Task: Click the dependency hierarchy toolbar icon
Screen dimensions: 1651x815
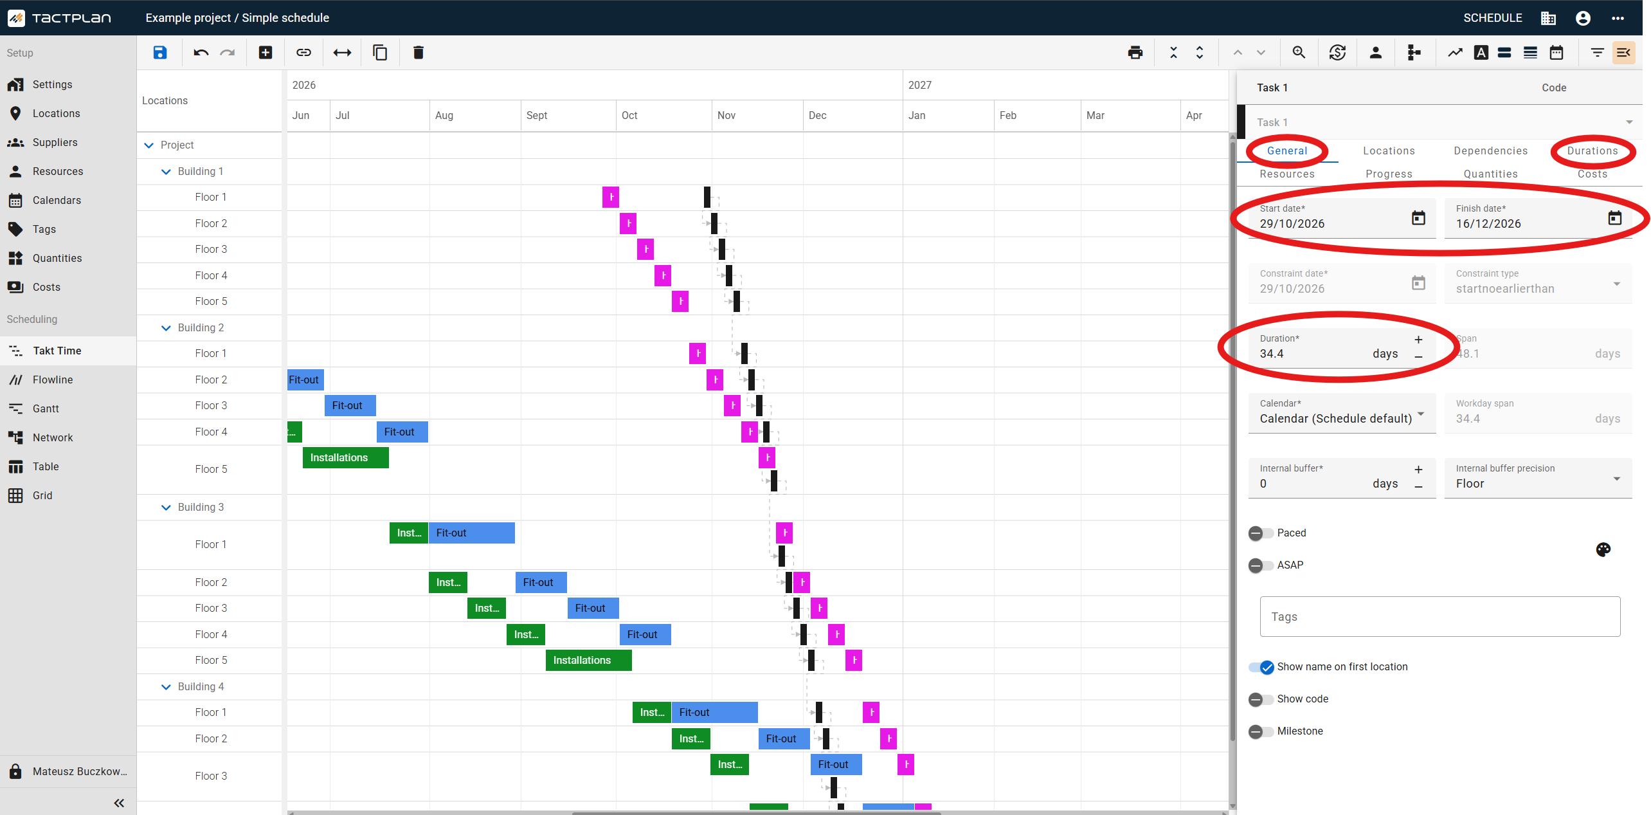Action: 1414,53
